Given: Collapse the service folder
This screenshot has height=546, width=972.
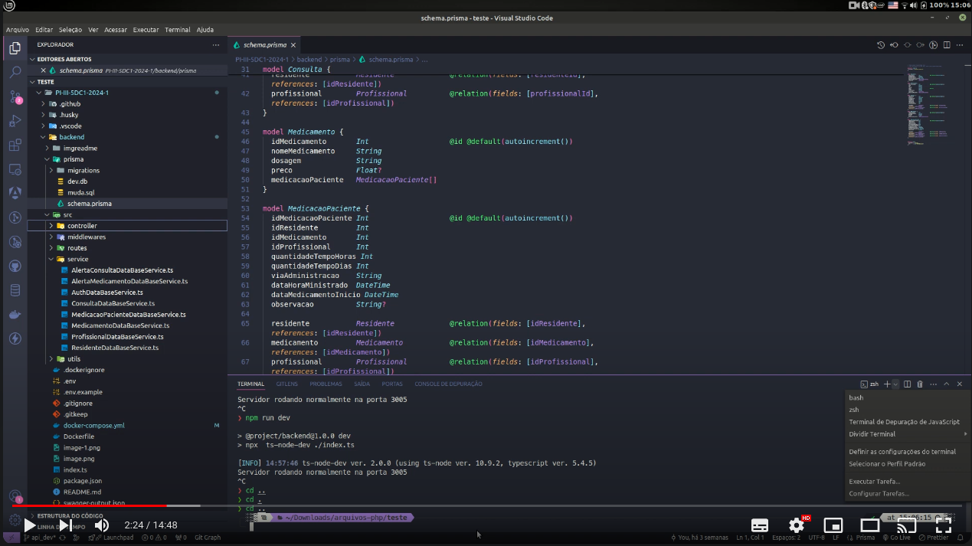Looking at the screenshot, I should pos(51,259).
